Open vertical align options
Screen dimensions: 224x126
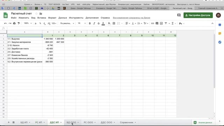[x=134, y=23]
